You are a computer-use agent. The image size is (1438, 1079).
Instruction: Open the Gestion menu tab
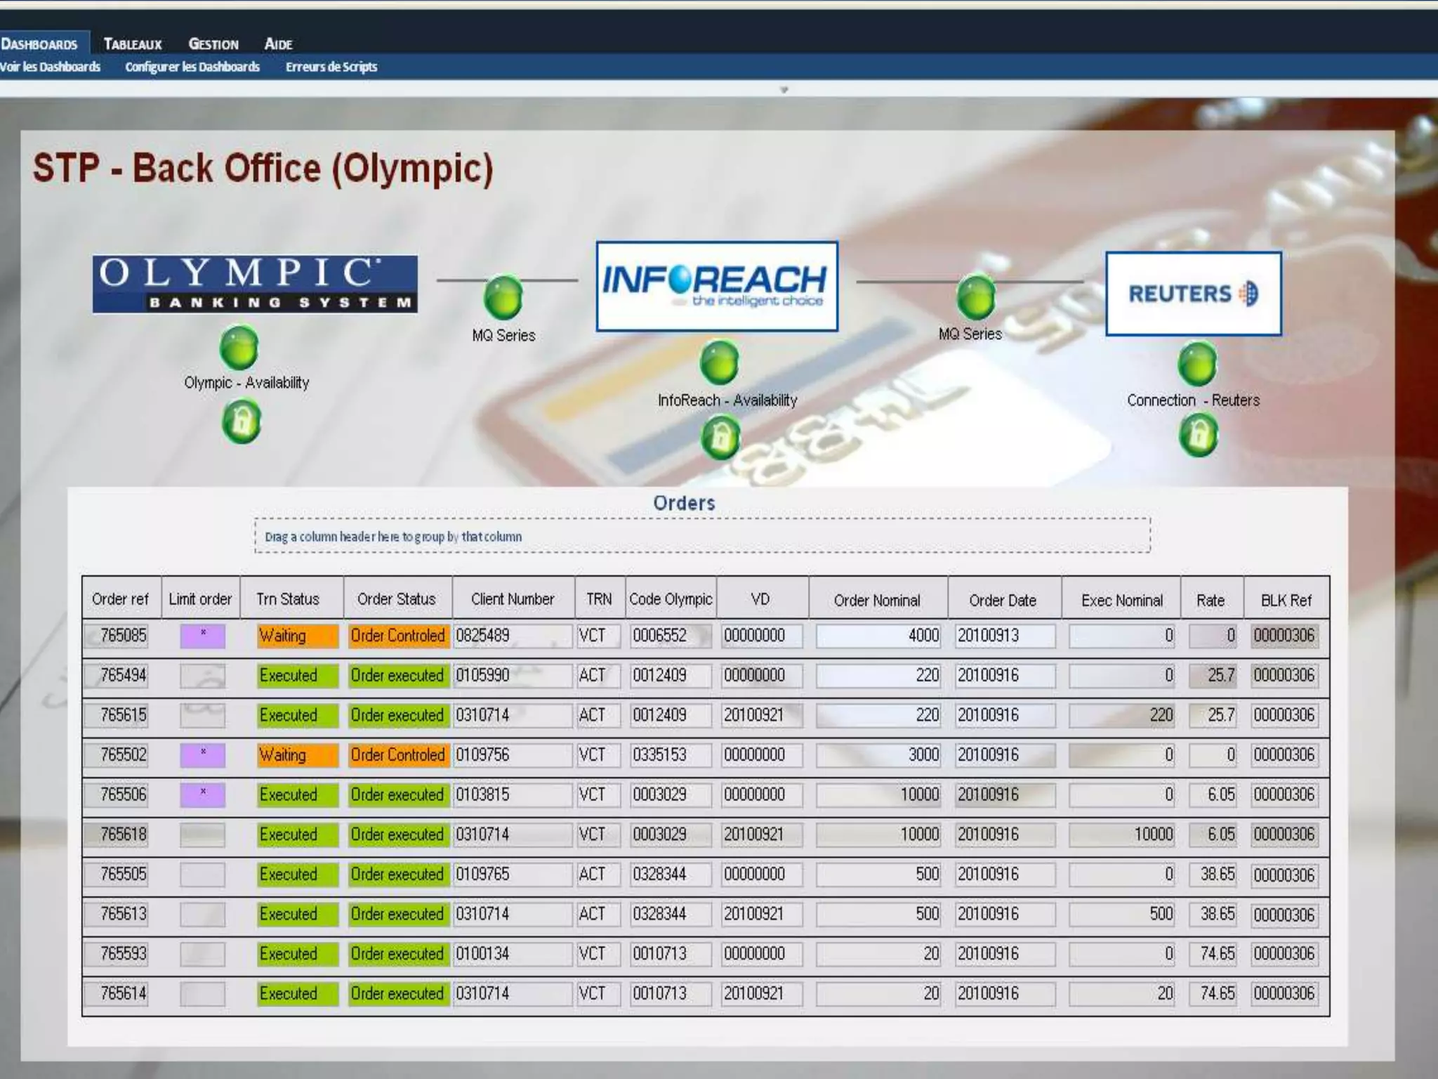[213, 44]
